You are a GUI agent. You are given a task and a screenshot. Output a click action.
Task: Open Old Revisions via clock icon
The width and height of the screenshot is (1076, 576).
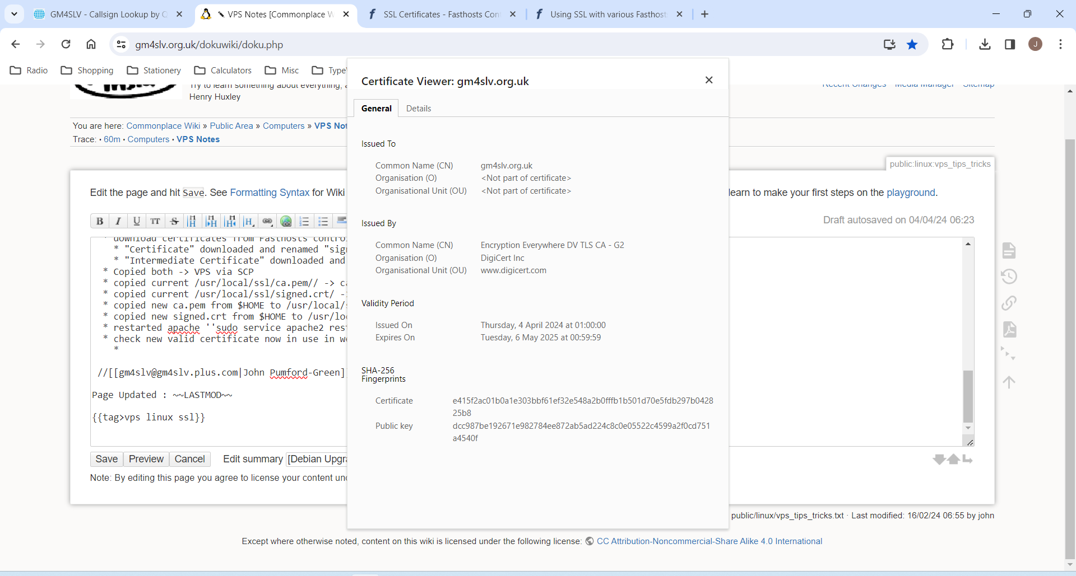pyautogui.click(x=1009, y=277)
